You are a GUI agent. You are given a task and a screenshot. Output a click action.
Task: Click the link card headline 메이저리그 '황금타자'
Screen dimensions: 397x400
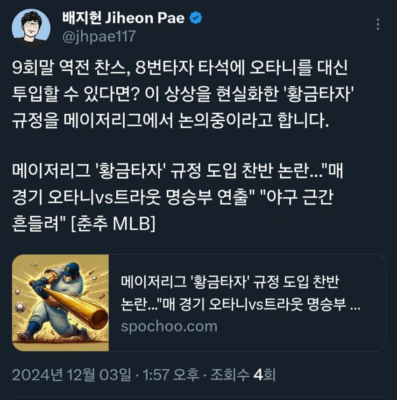tap(230, 282)
